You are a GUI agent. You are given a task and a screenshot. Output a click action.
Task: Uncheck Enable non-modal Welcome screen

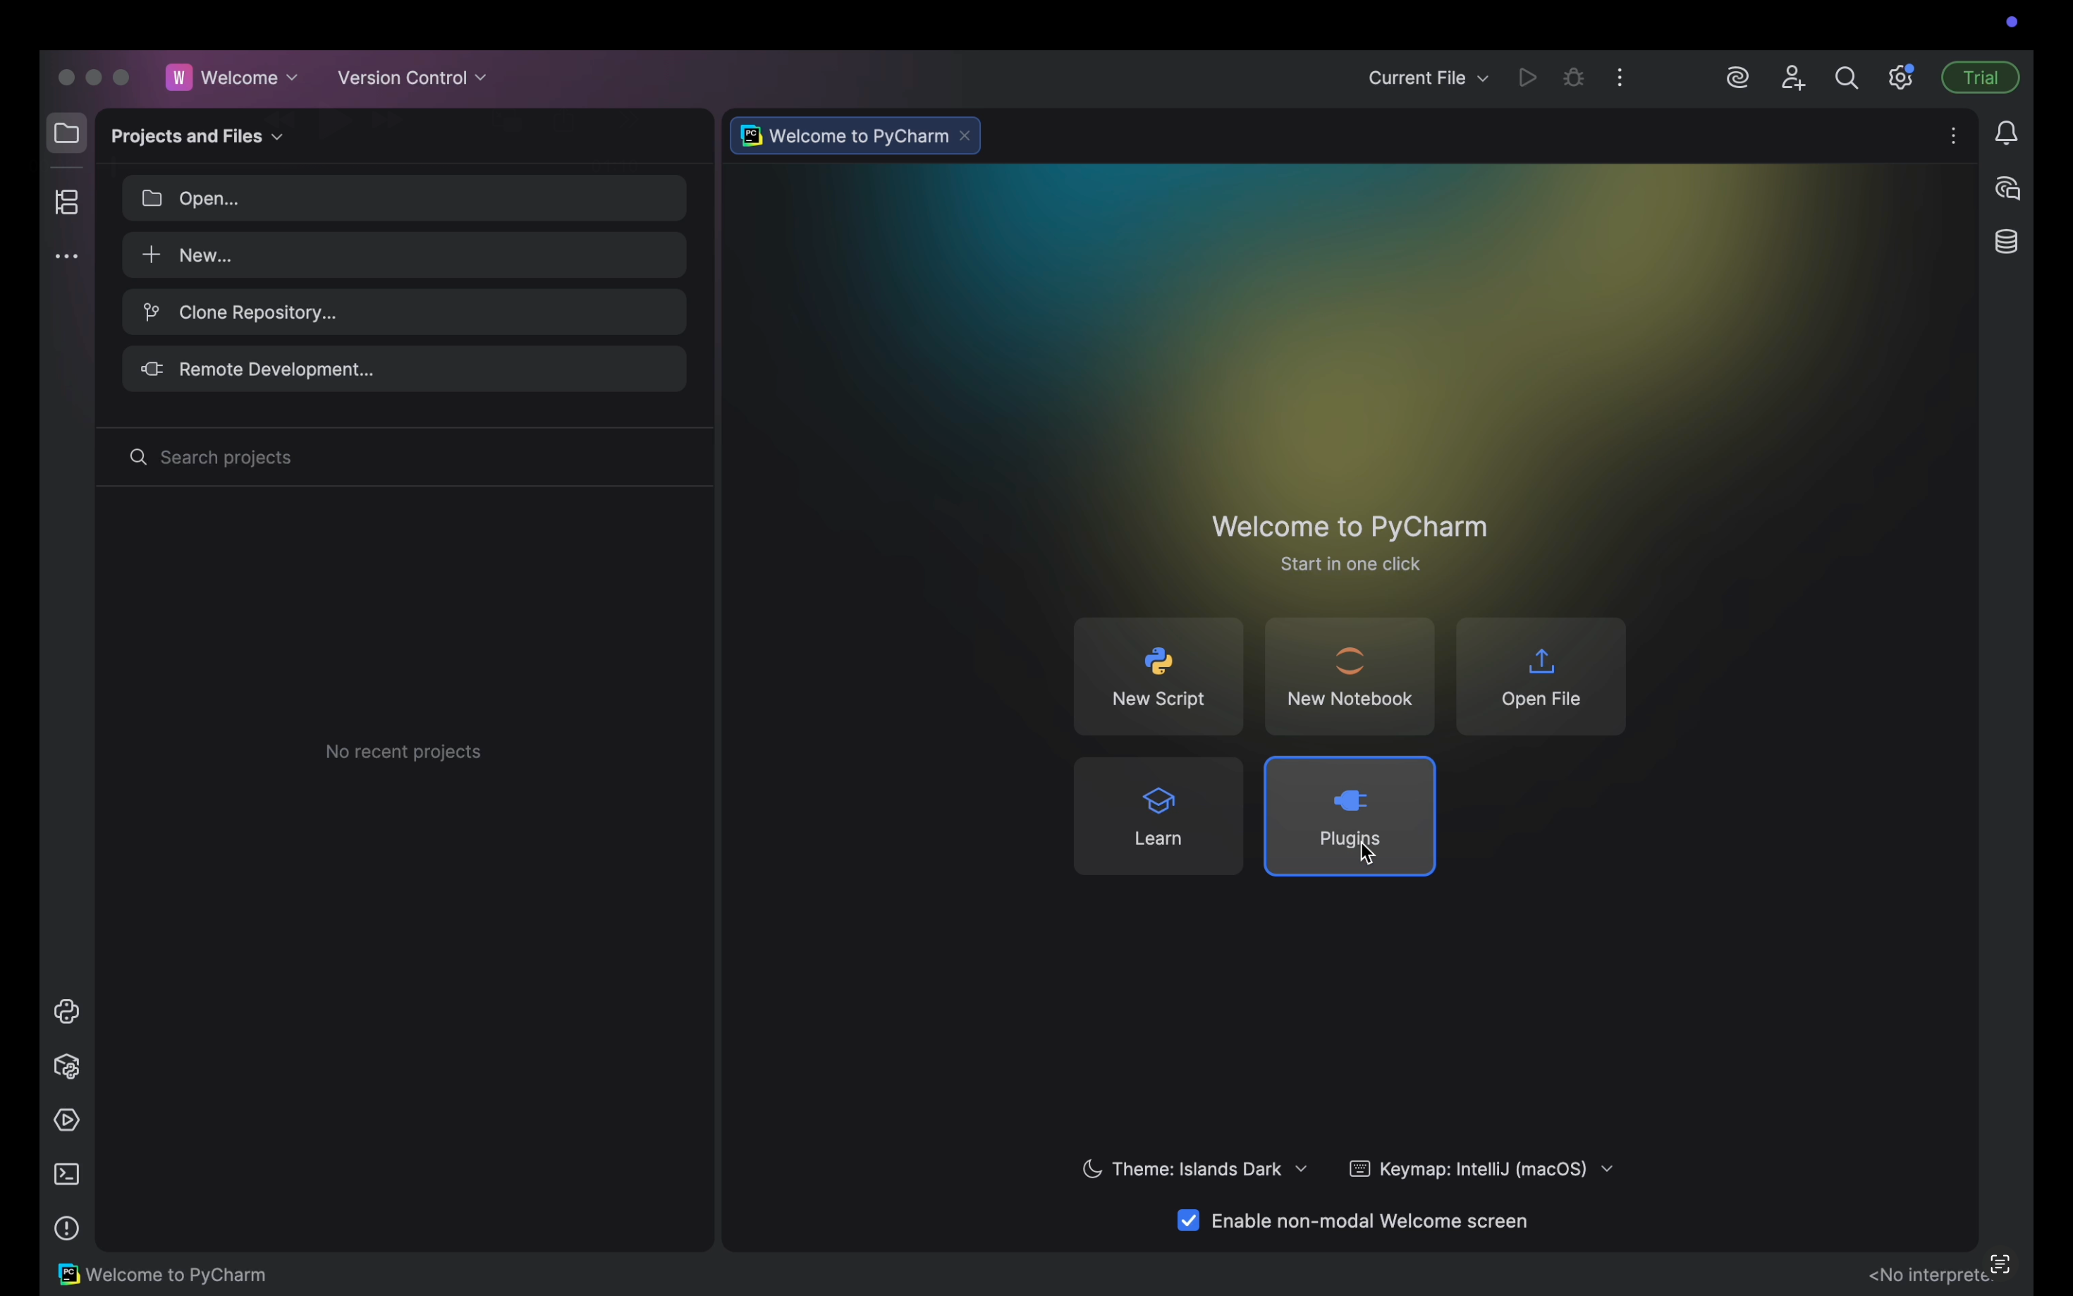1189,1221
